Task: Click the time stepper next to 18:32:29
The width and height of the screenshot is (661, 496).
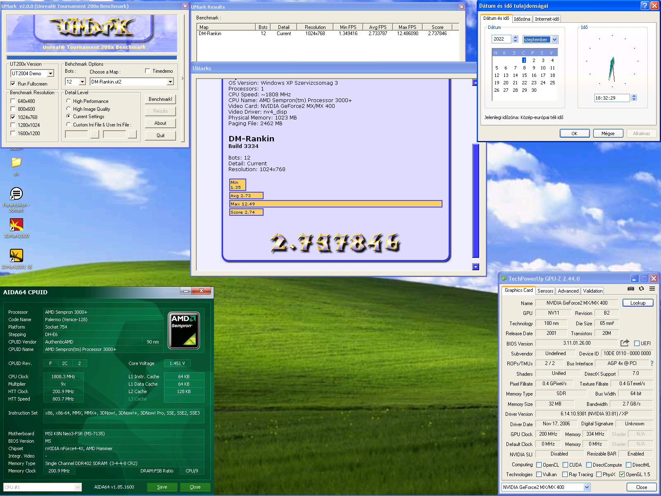Action: [x=634, y=98]
